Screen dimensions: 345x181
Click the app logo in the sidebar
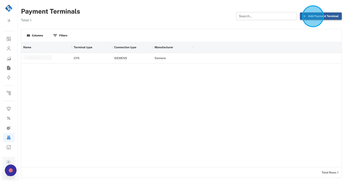[9, 8]
